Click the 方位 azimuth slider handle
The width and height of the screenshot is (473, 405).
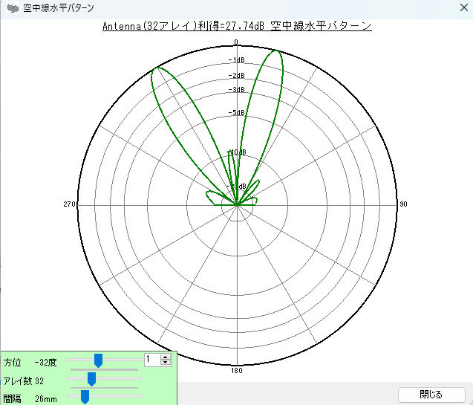click(x=97, y=360)
